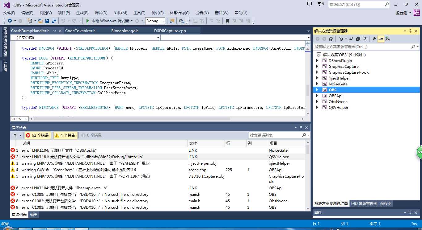Click the View Class Diagram icon
Viewport: 422px width, 230px height.
click(388, 39)
